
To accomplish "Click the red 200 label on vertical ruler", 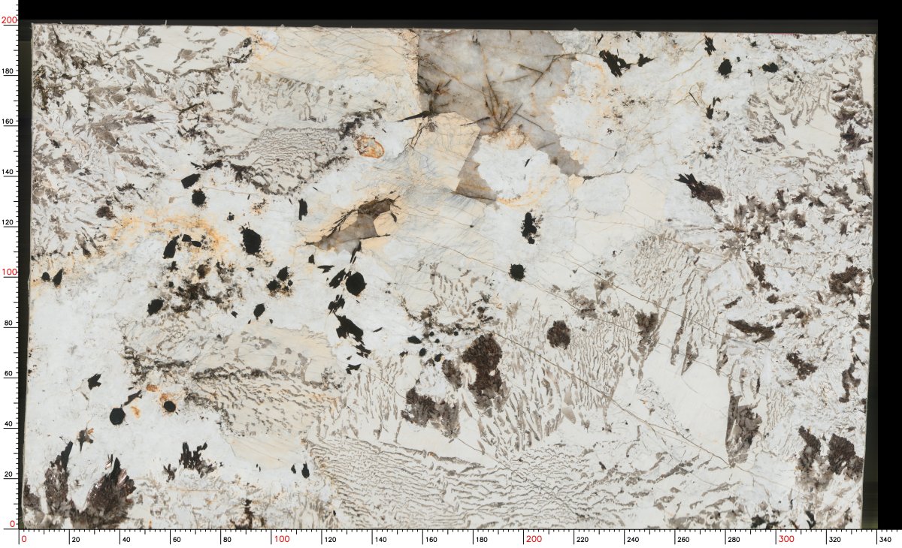I will [10, 21].
